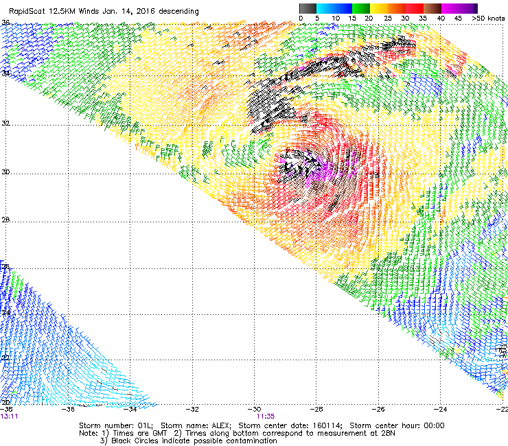
Task: Click the -28 longitude axis label
Action: click(316, 410)
